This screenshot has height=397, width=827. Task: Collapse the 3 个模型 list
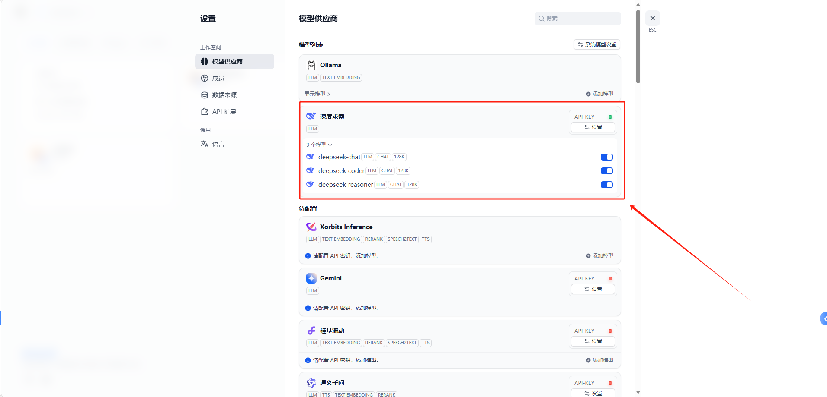click(319, 145)
